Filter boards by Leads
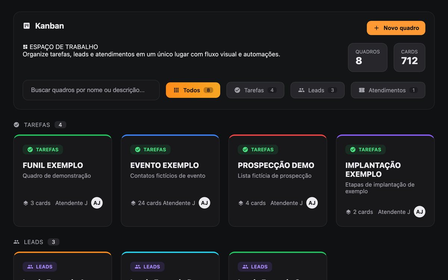Viewport: 448px width, 280px height. click(318, 90)
